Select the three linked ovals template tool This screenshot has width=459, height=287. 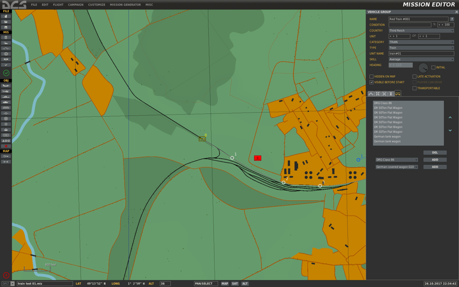6,135
